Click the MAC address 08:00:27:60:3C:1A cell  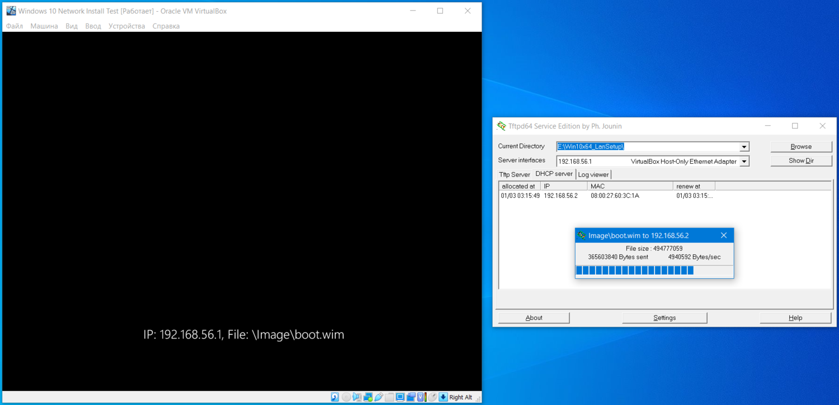click(615, 196)
